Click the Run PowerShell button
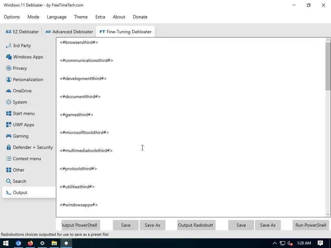The image size is (331, 248). (311, 225)
